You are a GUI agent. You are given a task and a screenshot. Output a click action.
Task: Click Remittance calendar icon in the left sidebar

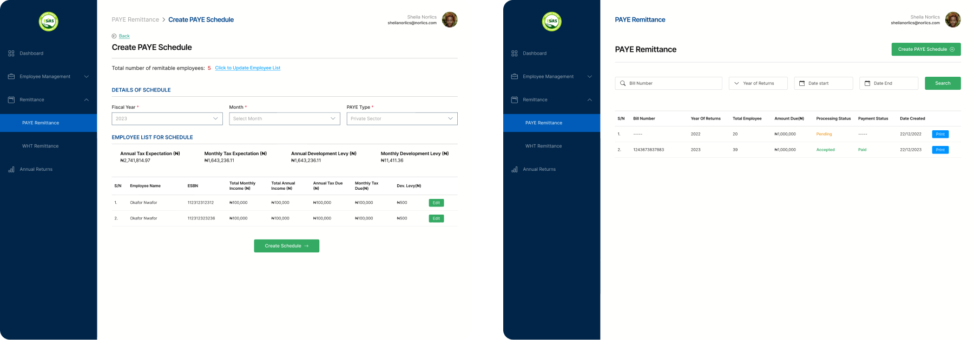click(11, 100)
